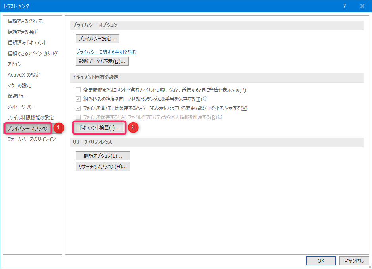Toggle 非表示になっている変更履歴/コメントを表示する checkbox

click(x=78, y=108)
